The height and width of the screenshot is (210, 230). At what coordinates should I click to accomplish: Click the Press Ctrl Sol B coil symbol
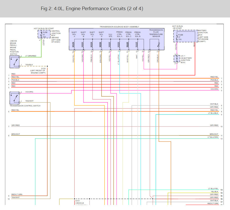pyautogui.click(x=137, y=44)
